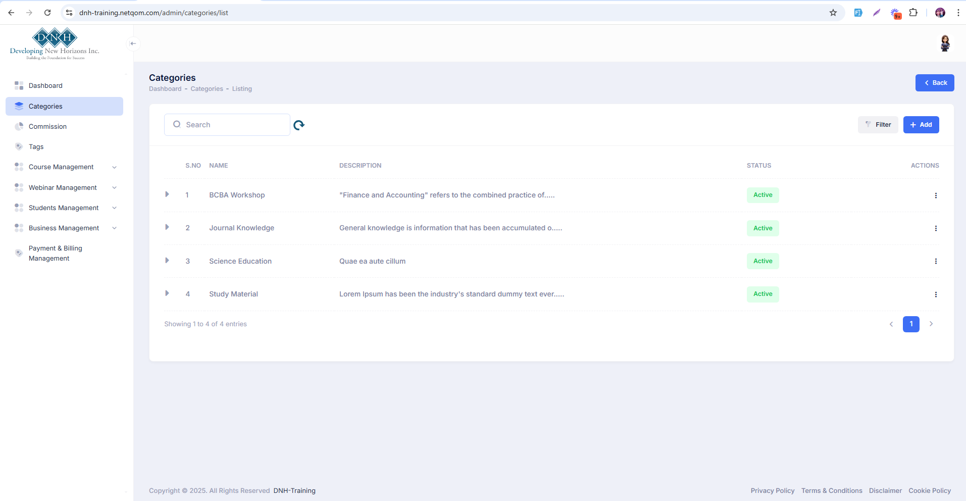This screenshot has height=501, width=966.
Task: Collapse the sidebar with the arrow toggle
Action: click(x=133, y=43)
